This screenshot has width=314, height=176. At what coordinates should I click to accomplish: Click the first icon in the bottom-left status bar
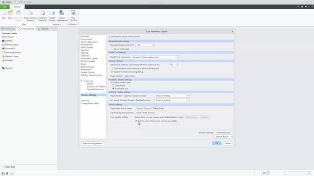(x=3, y=174)
